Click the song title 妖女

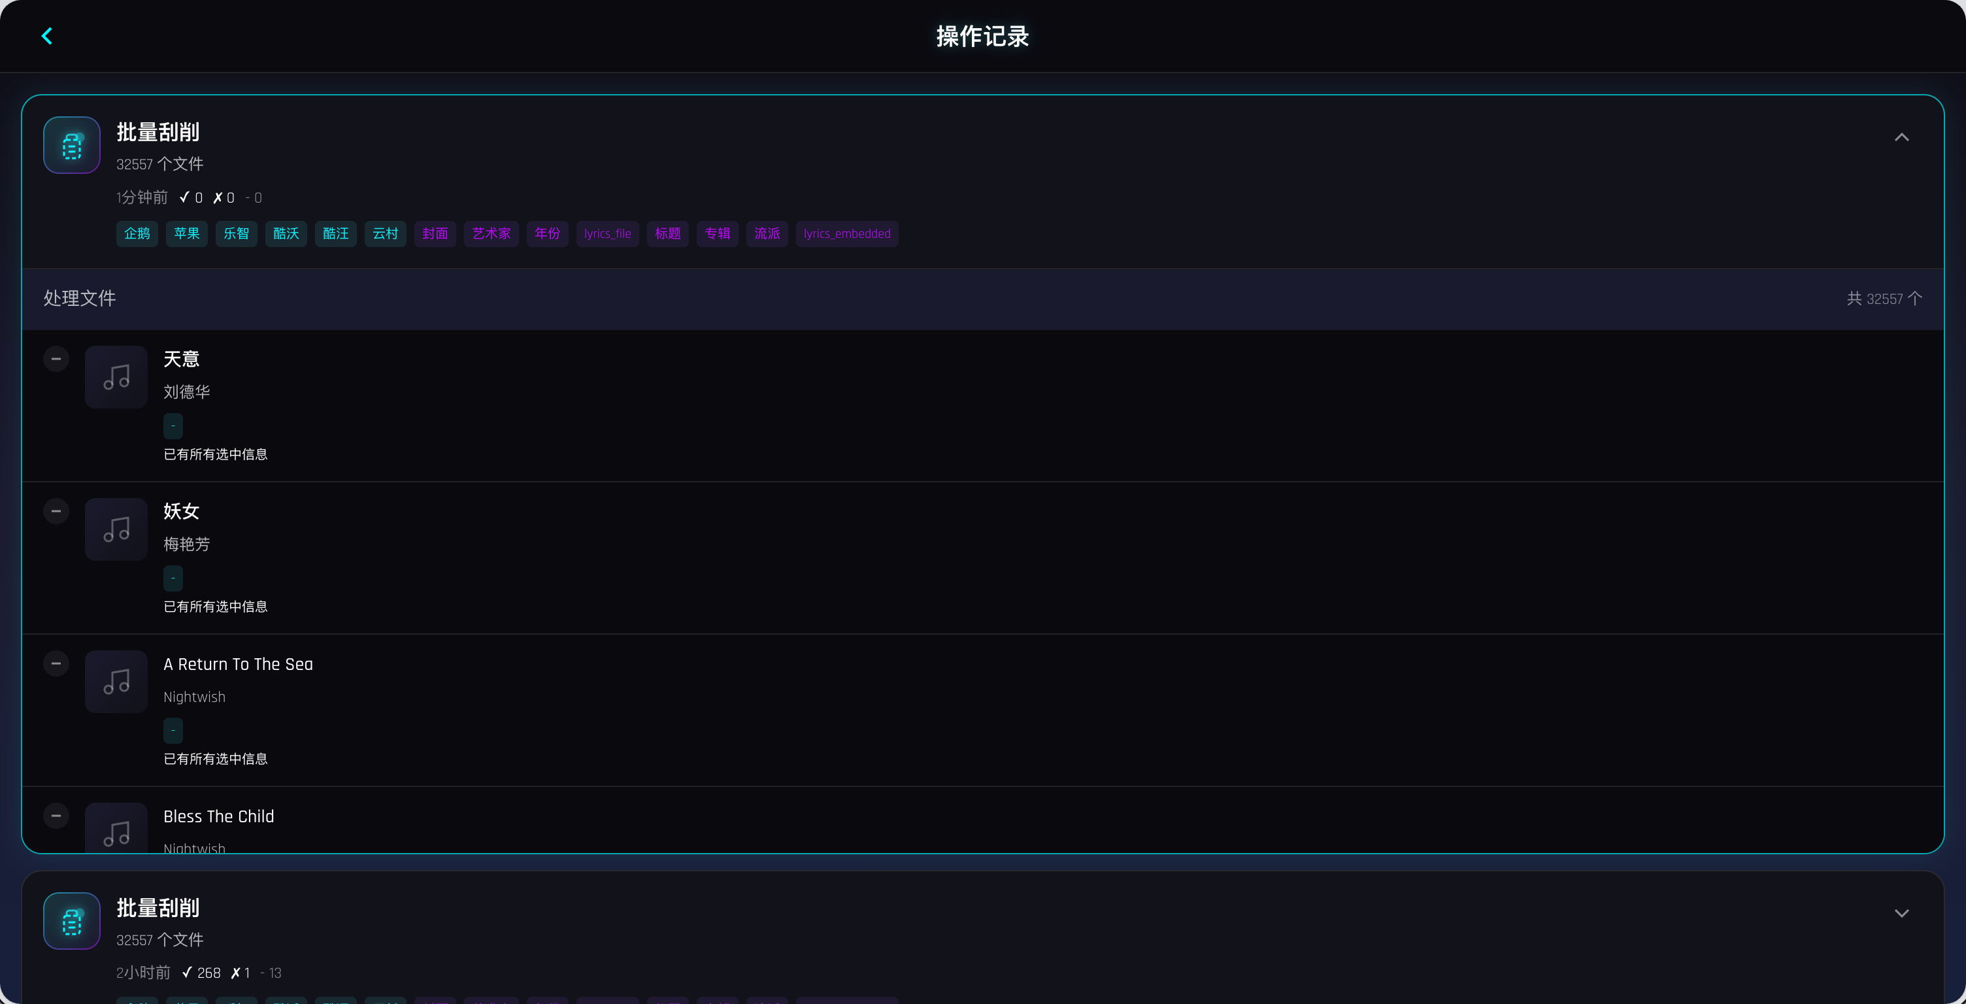(x=182, y=510)
